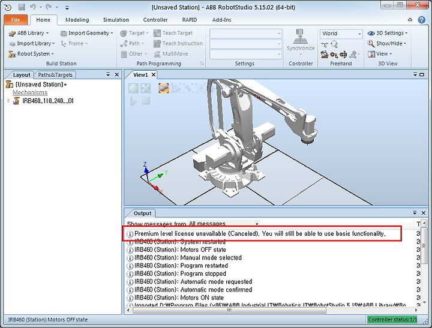432x328 pixels.
Task: Close the Output panel
Action: click(x=424, y=213)
